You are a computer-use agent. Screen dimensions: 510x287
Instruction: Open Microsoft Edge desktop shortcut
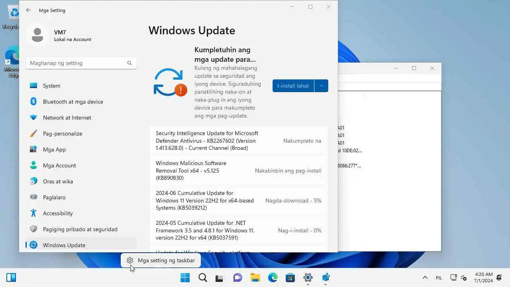[x=12, y=62]
